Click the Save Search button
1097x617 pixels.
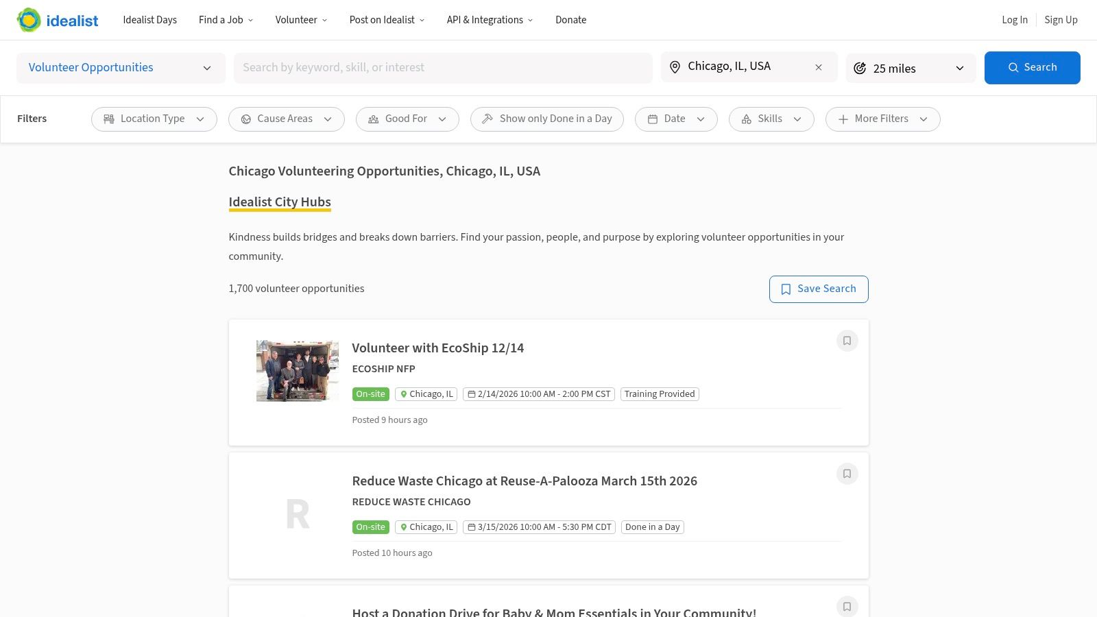[x=819, y=289]
